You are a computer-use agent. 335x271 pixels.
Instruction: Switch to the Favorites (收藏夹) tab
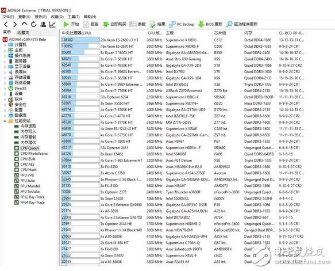click(23, 33)
